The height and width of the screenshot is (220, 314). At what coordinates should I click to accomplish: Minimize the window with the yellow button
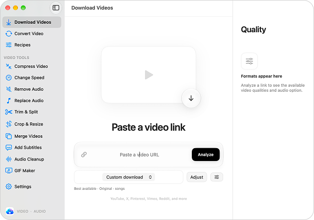tap(15, 8)
